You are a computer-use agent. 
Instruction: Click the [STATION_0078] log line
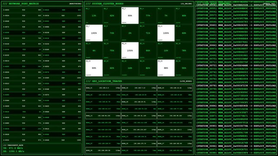pyautogui.click(x=236, y=86)
